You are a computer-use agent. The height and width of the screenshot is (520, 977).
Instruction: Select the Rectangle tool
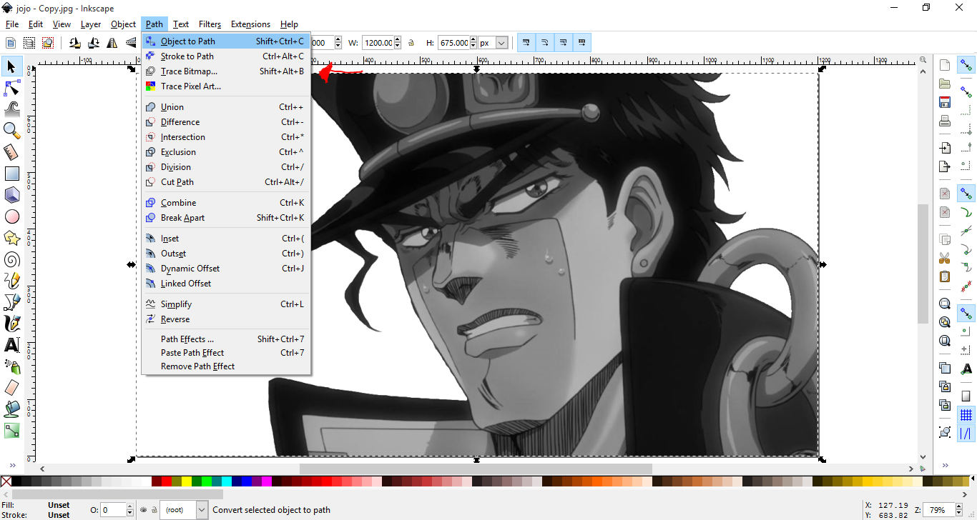point(12,174)
